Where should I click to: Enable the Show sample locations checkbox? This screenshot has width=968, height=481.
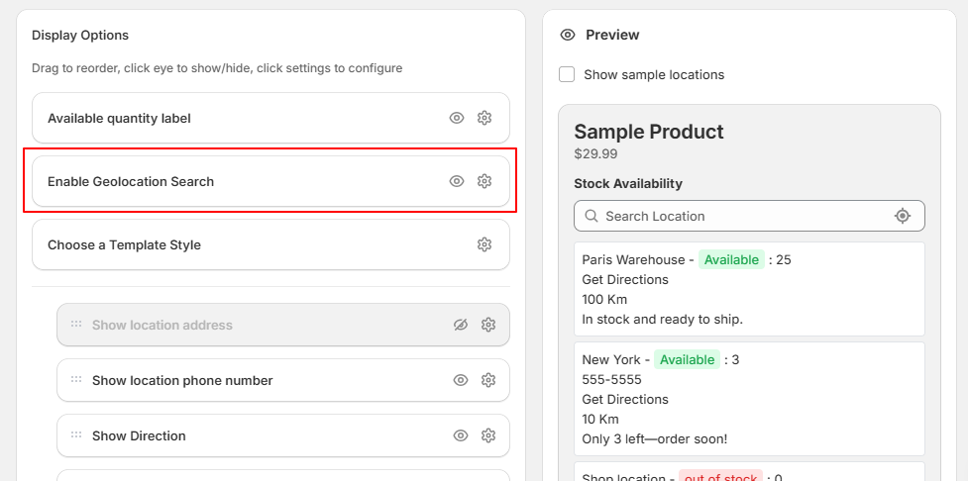pyautogui.click(x=567, y=74)
